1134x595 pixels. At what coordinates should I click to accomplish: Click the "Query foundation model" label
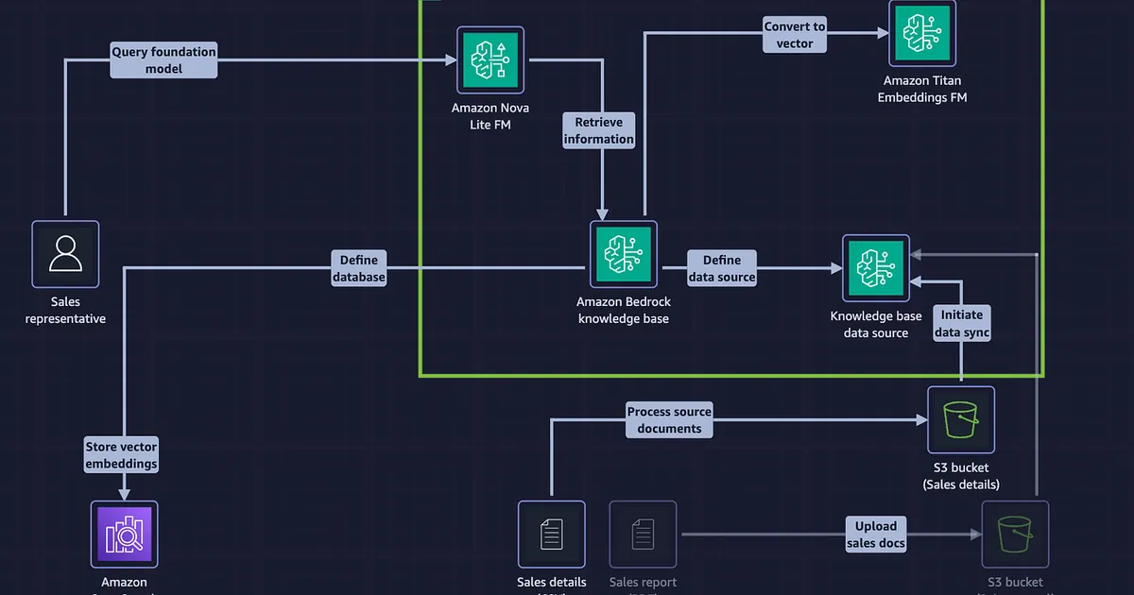pyautogui.click(x=164, y=60)
